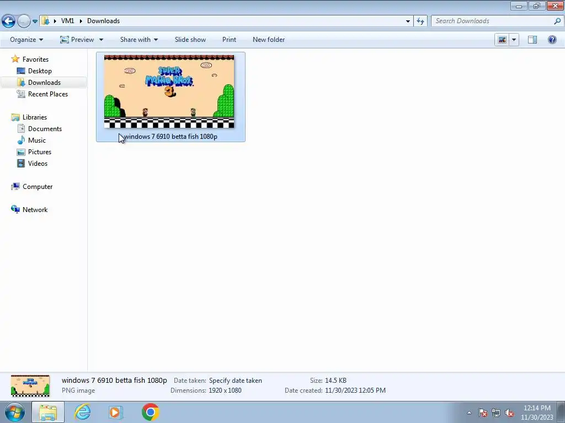Start Slide show
Viewport: 565px width, 423px height.
point(190,40)
